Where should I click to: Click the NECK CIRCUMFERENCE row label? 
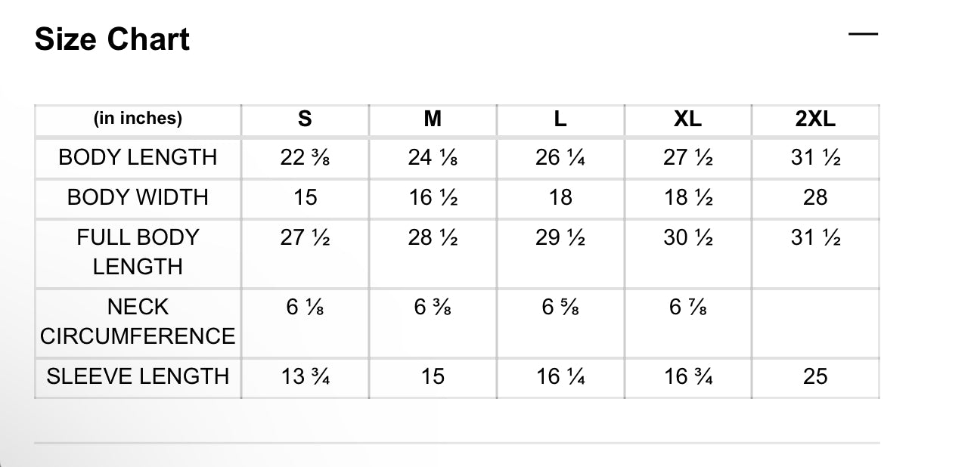pyautogui.click(x=138, y=321)
